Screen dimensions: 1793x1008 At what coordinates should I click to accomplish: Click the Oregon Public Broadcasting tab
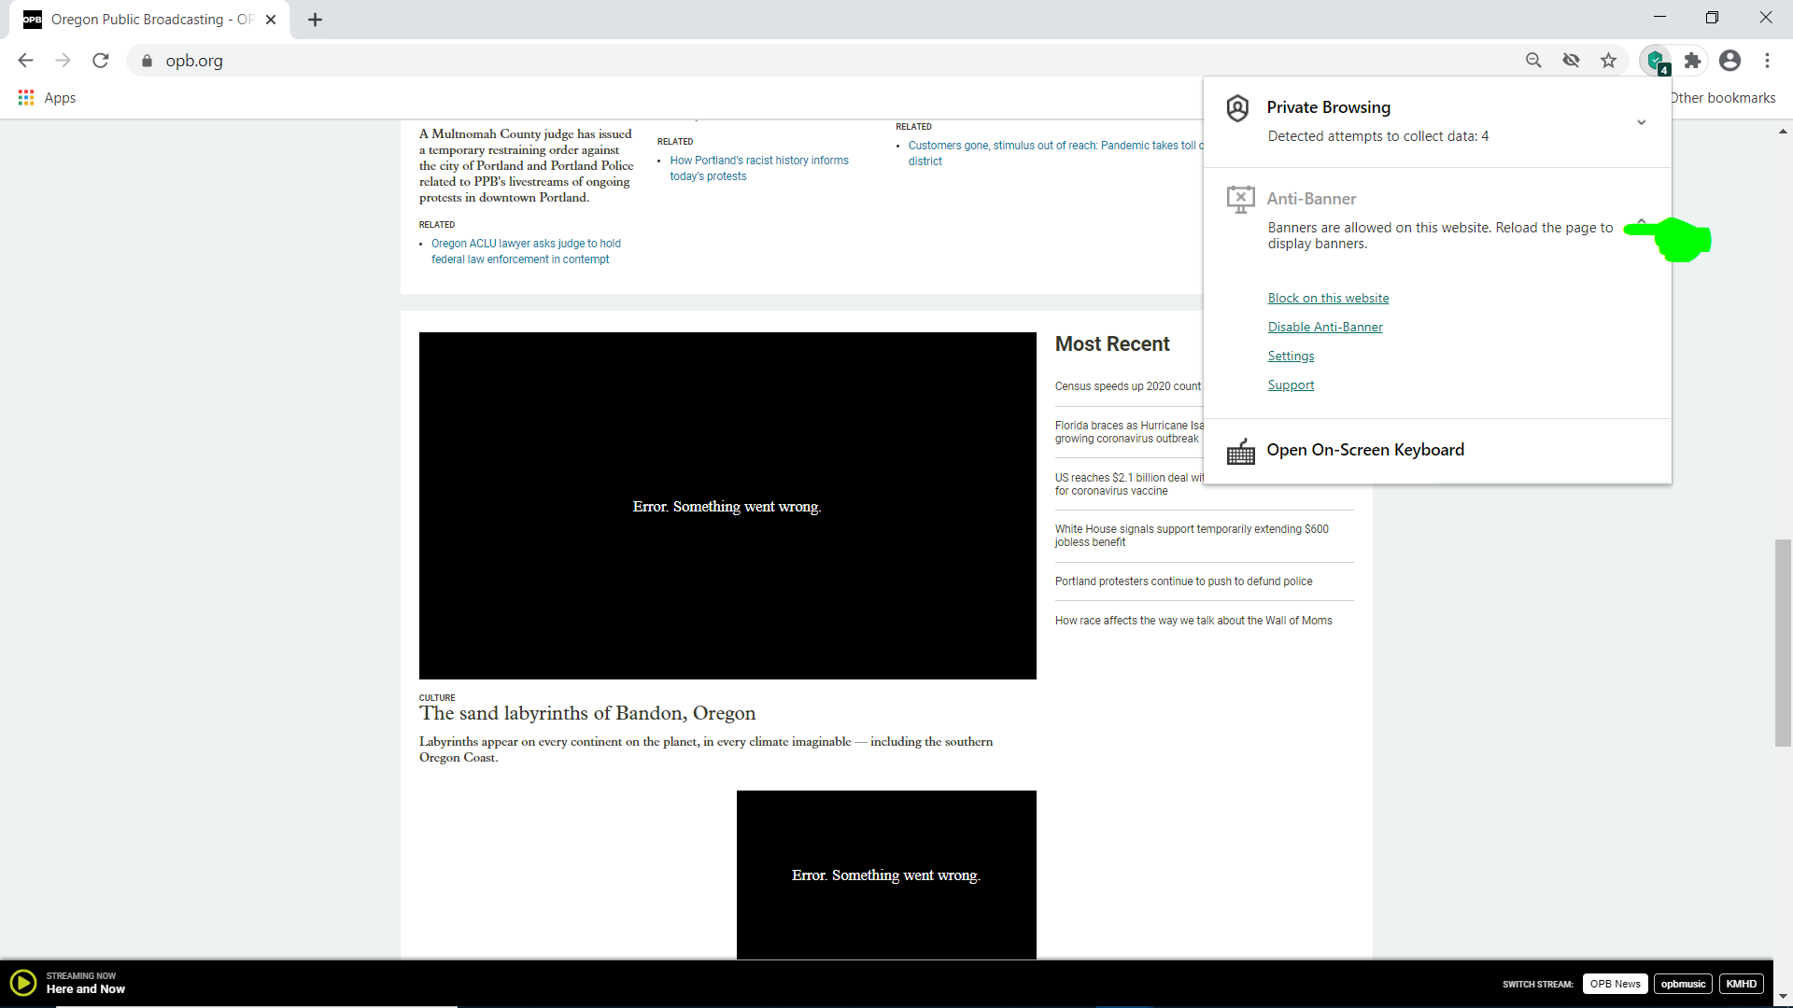[149, 20]
